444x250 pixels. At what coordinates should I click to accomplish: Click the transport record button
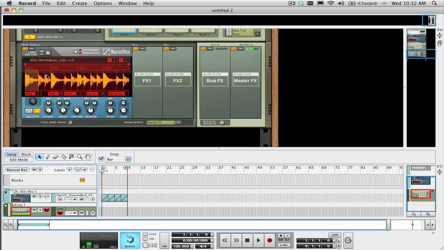point(270,240)
